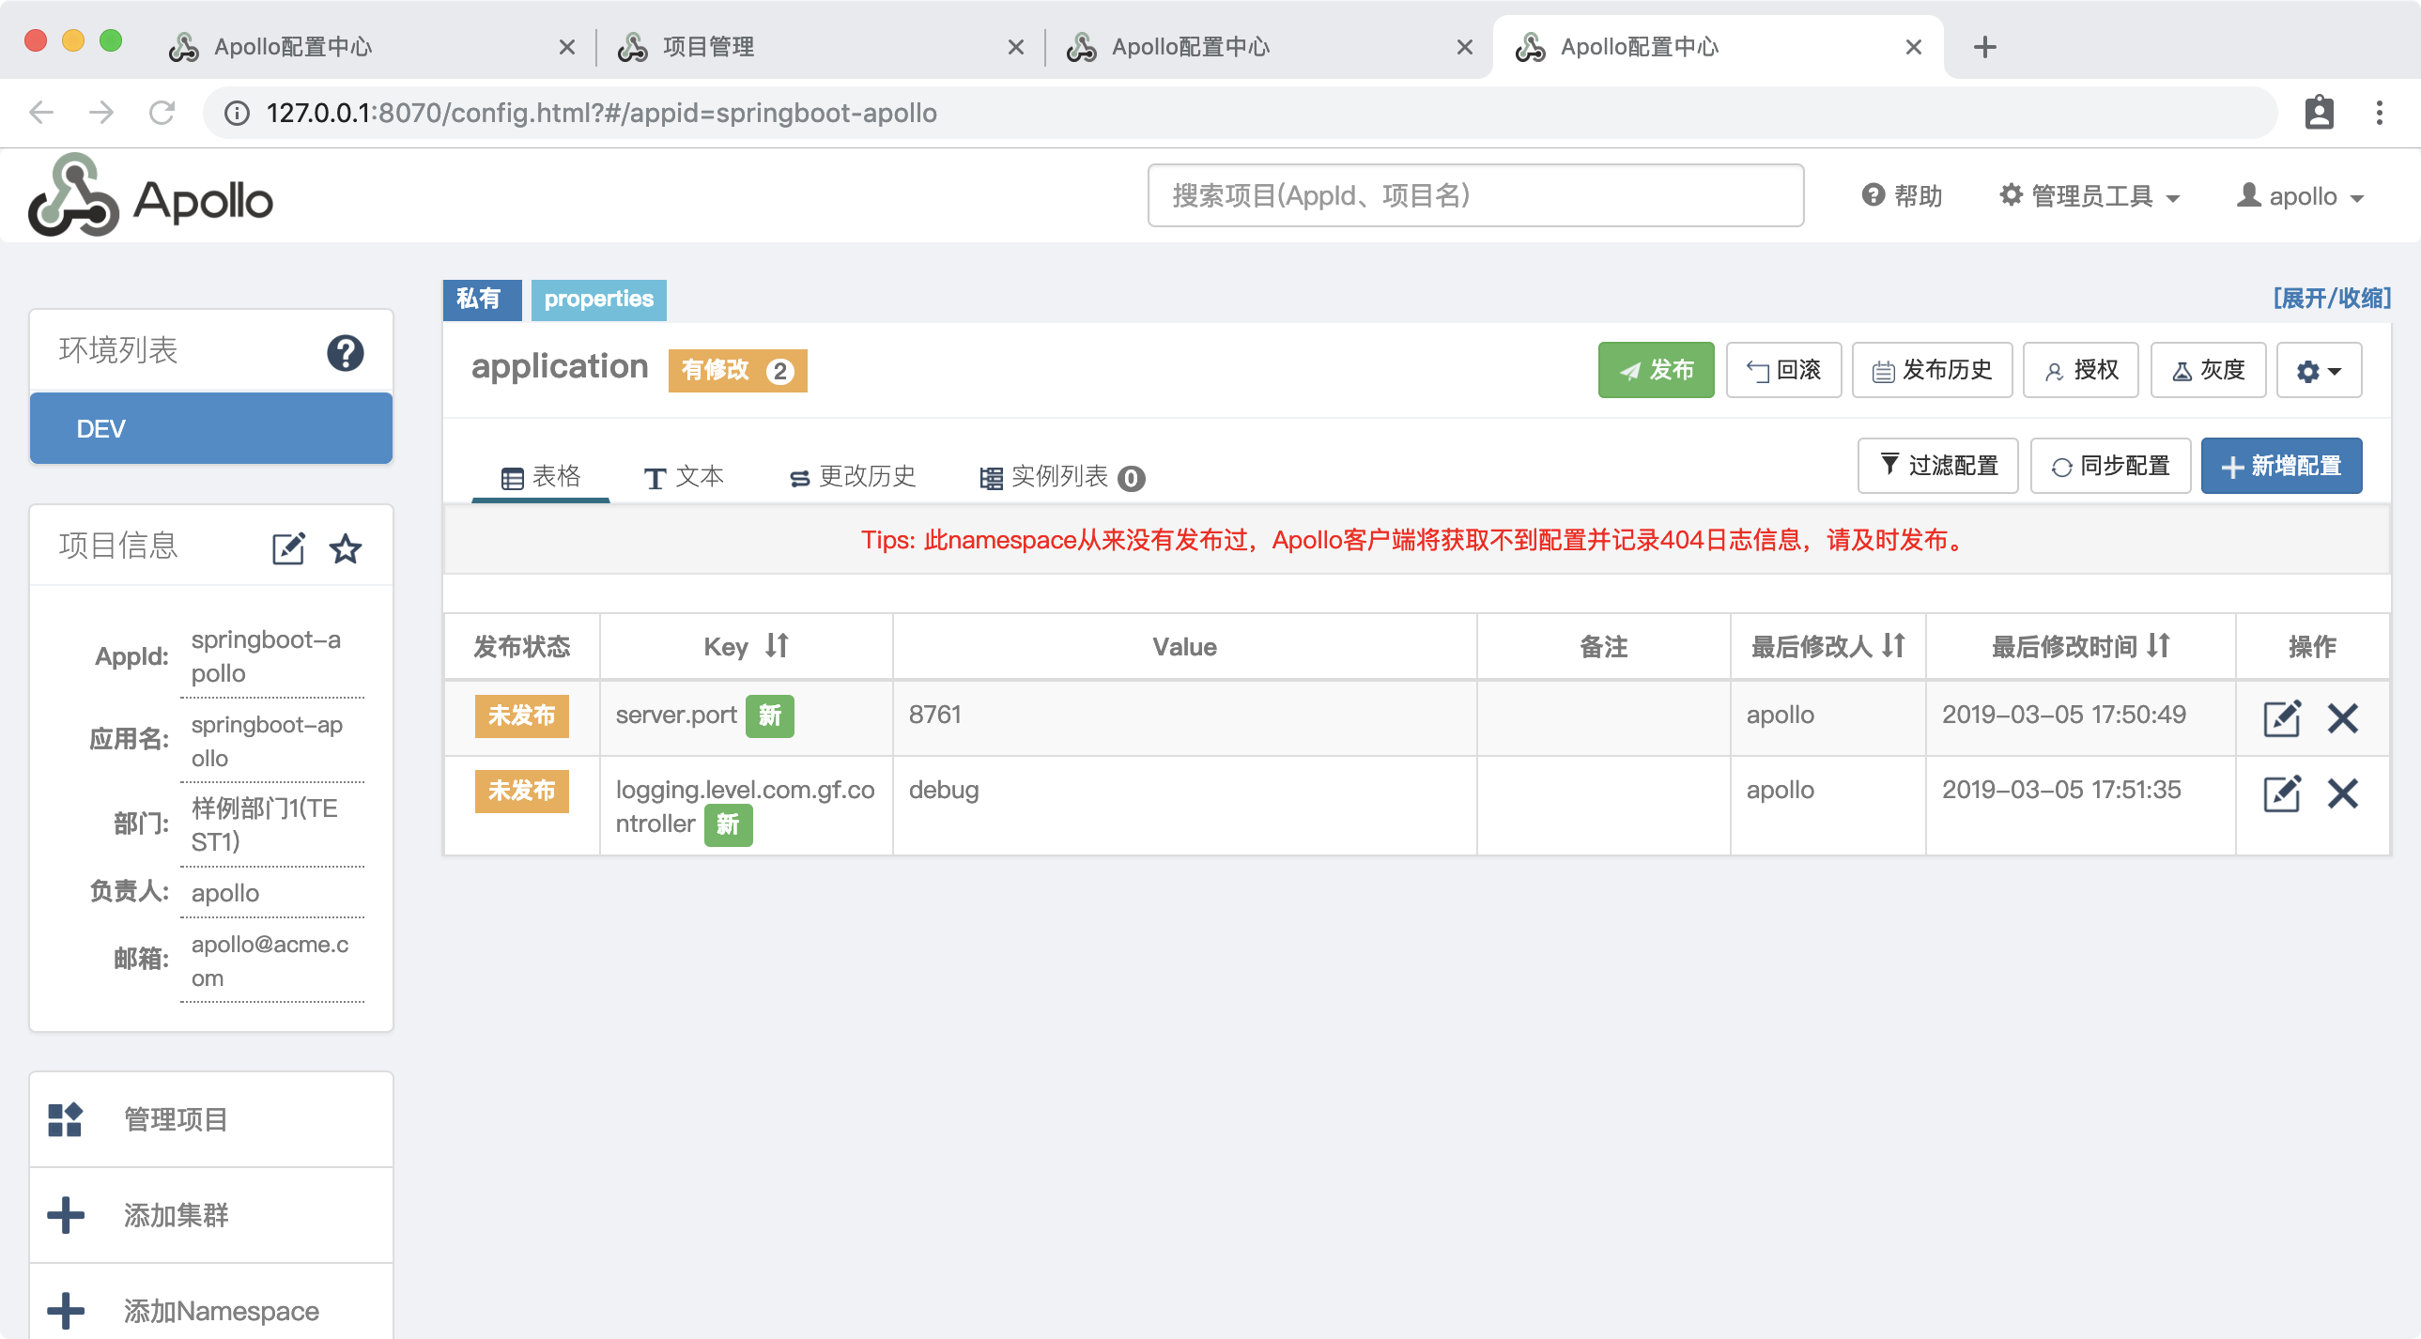Switch to the change history (更改历史) tab
Screen dimensions: 2421x1339
pyautogui.click(x=853, y=476)
